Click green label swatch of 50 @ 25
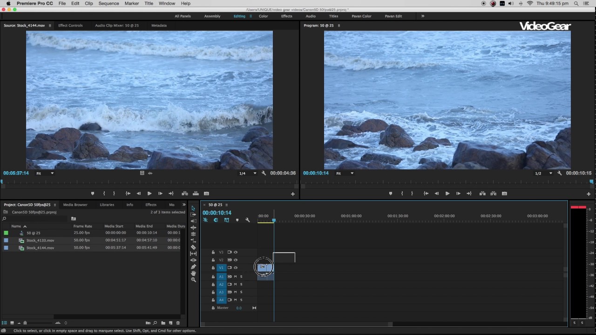The image size is (596, 335). click(x=6, y=233)
